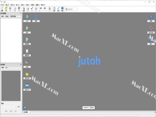Click the Check button at control panel bottom
The image size is (156, 117).
pos(11,111)
